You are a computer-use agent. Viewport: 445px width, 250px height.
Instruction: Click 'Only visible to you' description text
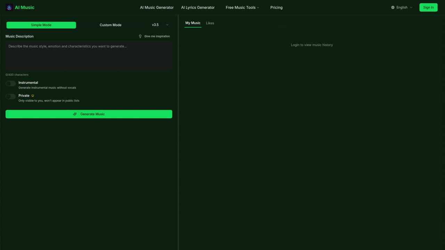[x=49, y=101]
